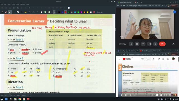Pick the yellow color swatch
The height and width of the screenshot is (101, 179).
[x=88, y=12]
